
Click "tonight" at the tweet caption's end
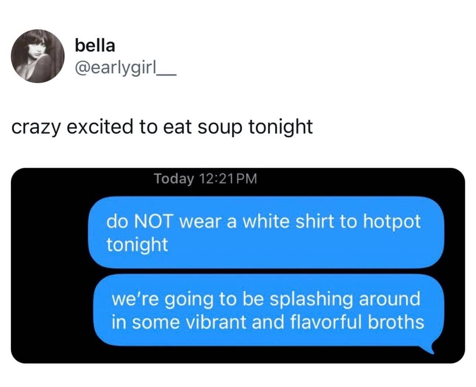point(280,127)
